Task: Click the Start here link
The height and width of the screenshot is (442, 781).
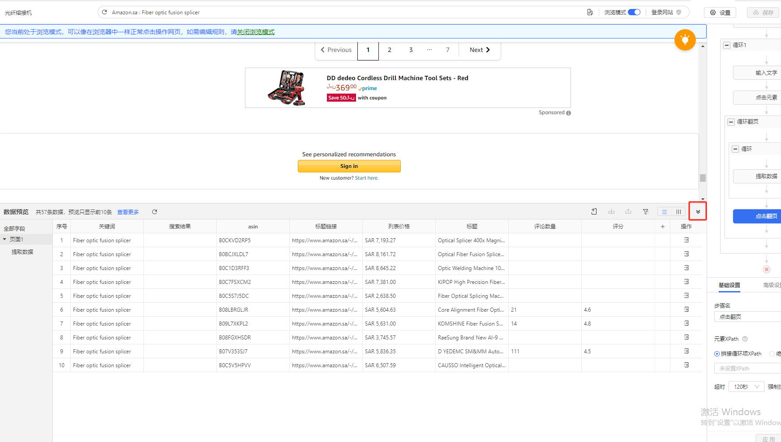Action: coord(367,178)
